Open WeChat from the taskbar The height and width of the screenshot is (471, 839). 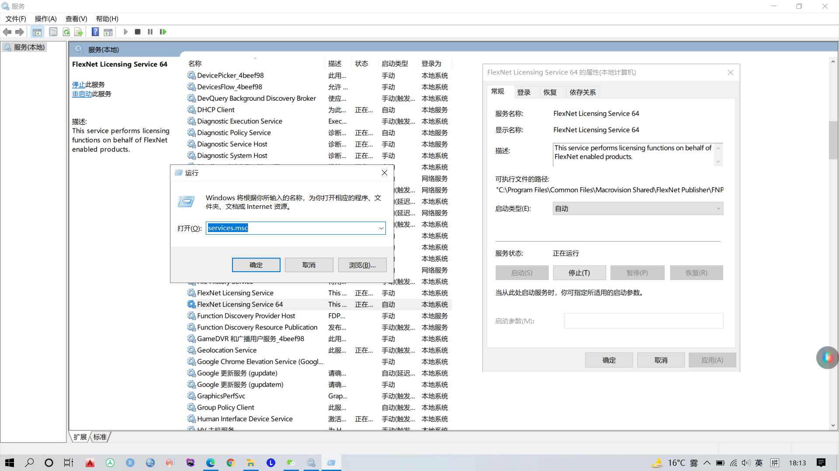(291, 463)
